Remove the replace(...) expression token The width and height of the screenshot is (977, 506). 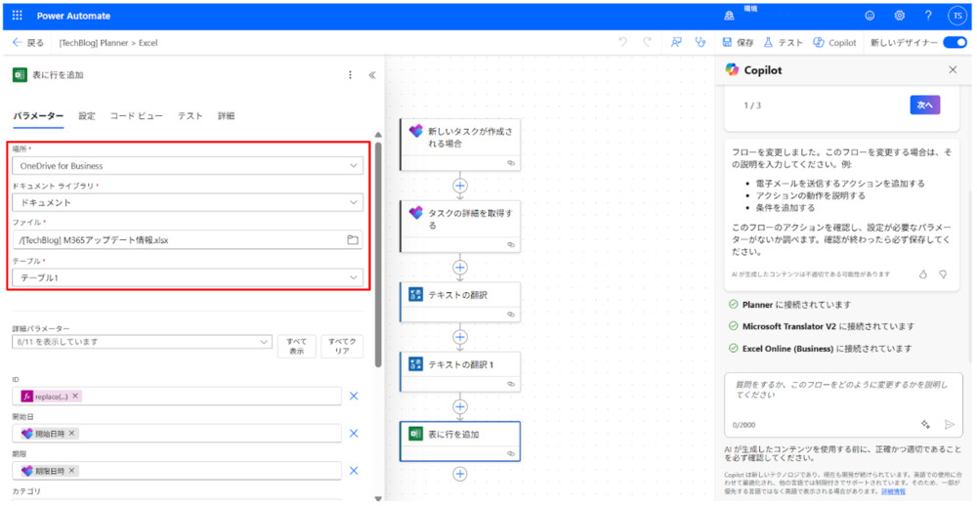tap(75, 397)
